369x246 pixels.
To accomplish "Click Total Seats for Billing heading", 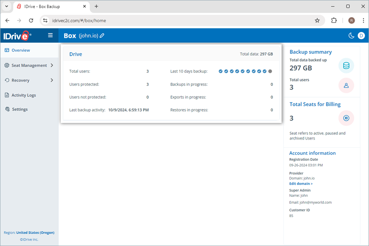I will (315, 104).
